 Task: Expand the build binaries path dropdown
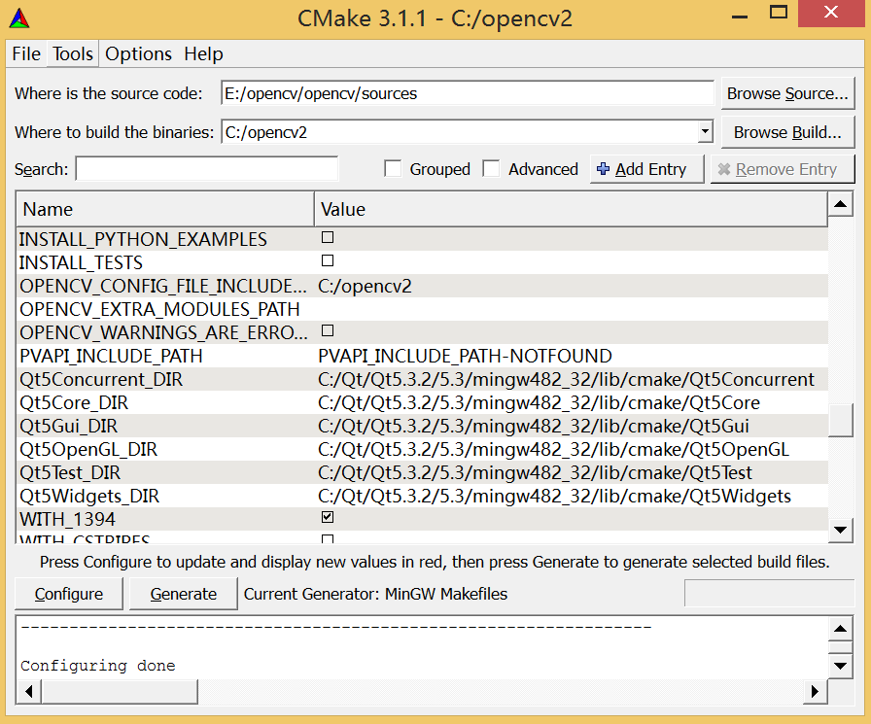pos(705,132)
